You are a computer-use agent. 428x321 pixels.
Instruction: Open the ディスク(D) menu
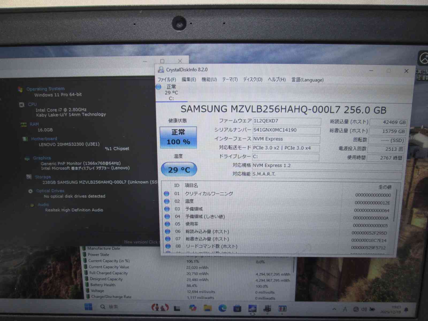coord(253,79)
